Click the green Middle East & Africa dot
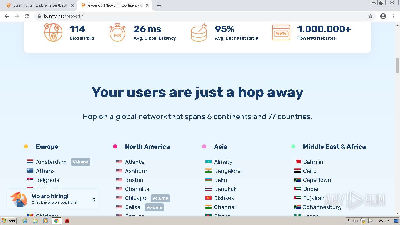The image size is (400, 225). click(293, 146)
